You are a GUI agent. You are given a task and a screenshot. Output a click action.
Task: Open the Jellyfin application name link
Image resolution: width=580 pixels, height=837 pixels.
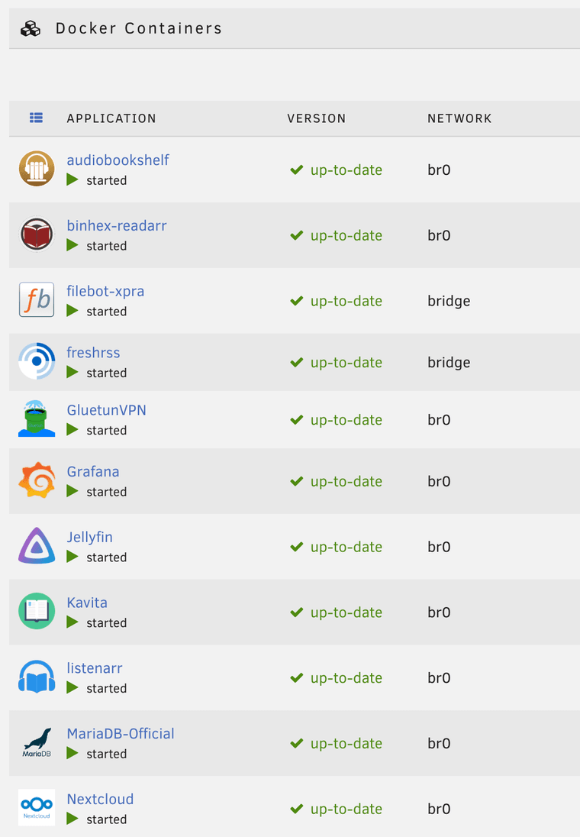click(x=89, y=538)
